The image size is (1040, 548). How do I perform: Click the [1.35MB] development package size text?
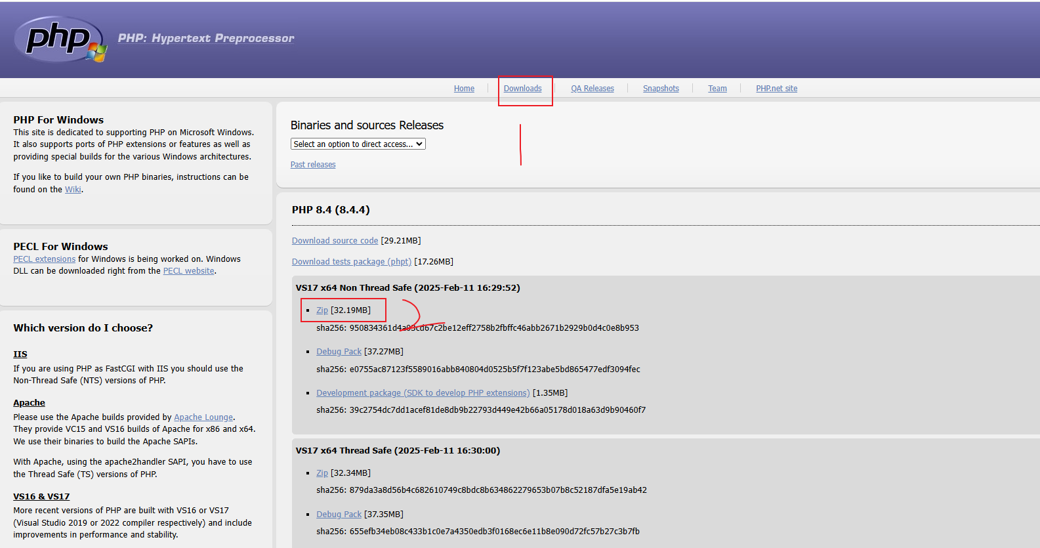[550, 393]
